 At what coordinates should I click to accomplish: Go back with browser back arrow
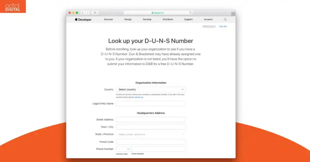coord(83,13)
